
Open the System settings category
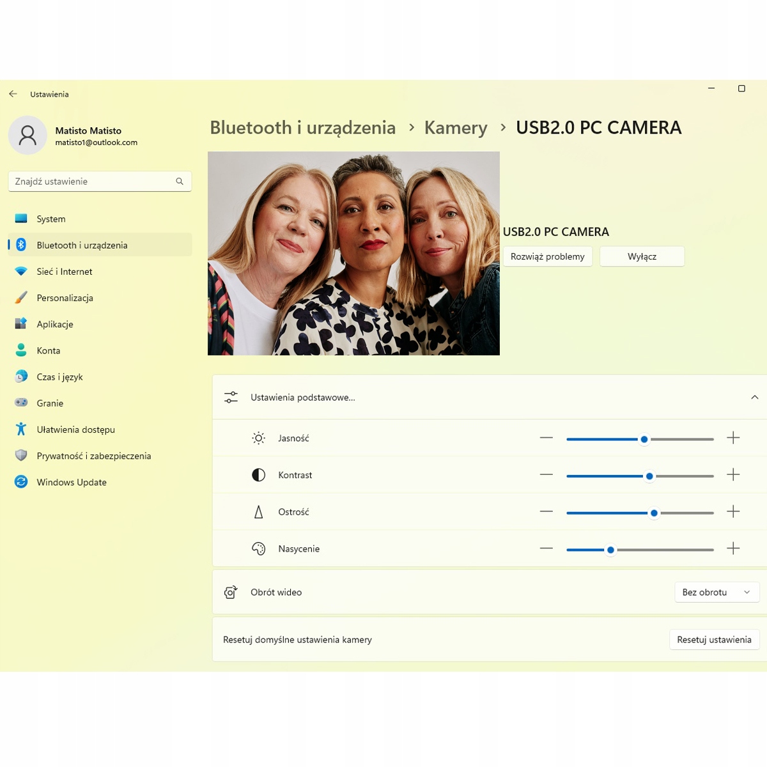[51, 219]
